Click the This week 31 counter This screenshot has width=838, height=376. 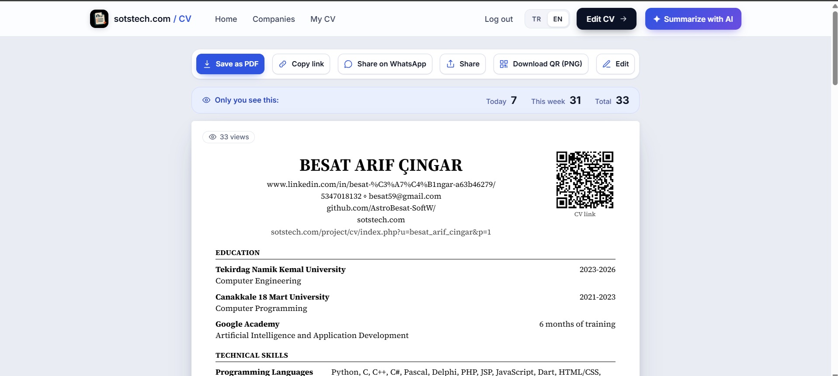pyautogui.click(x=556, y=100)
